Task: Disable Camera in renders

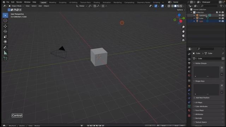Action: 223,15
